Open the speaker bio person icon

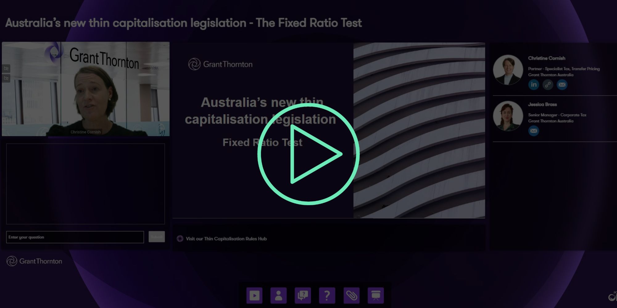click(279, 296)
